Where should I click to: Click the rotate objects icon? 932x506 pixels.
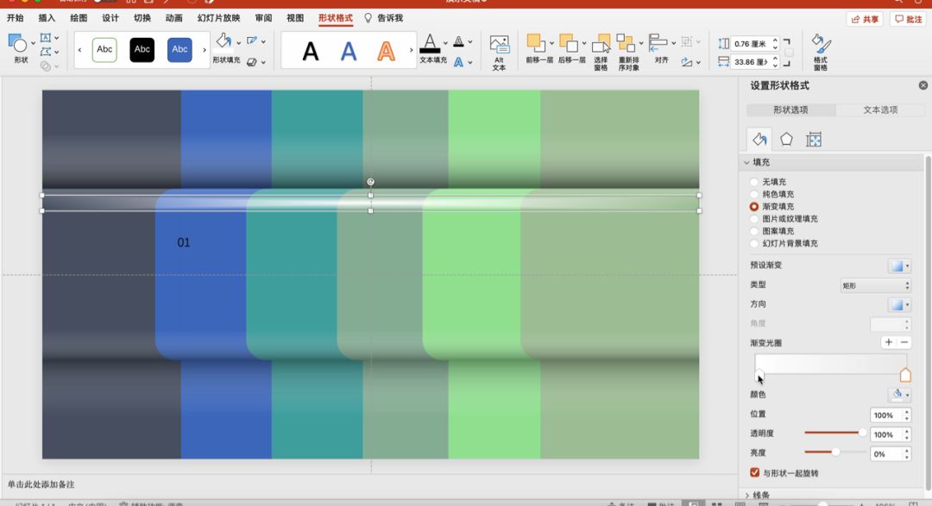(x=687, y=62)
